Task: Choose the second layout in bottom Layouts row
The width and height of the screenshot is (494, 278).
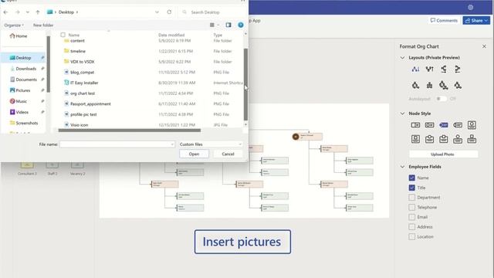Action: tap(429, 85)
